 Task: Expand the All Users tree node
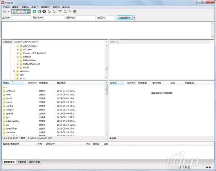18,50
